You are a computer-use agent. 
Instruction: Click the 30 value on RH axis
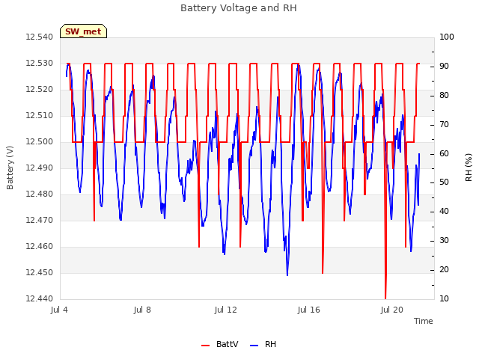444,241
